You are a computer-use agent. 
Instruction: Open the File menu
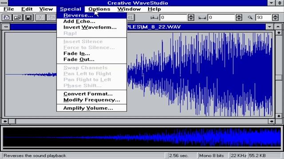pos(9,9)
